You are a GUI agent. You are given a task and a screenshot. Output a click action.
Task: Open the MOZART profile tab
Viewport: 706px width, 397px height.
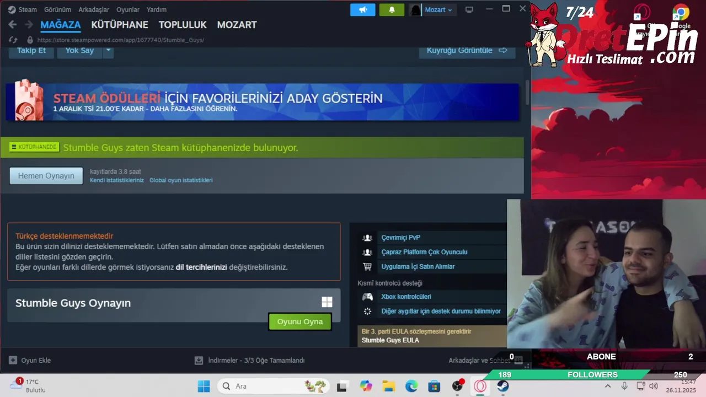click(237, 25)
